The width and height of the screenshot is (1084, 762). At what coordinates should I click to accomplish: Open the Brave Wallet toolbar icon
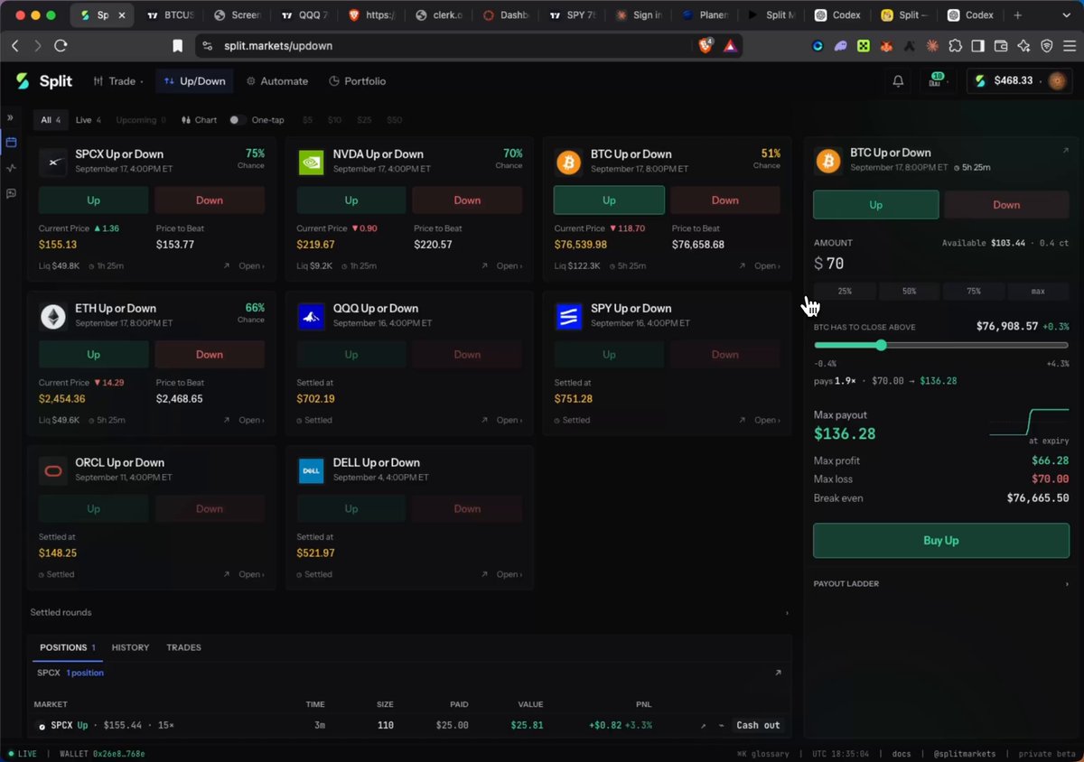[x=1001, y=46]
